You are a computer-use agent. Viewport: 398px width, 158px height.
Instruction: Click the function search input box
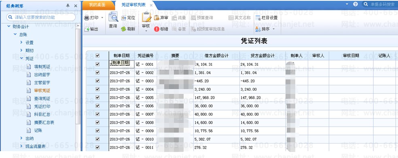coord(41,17)
